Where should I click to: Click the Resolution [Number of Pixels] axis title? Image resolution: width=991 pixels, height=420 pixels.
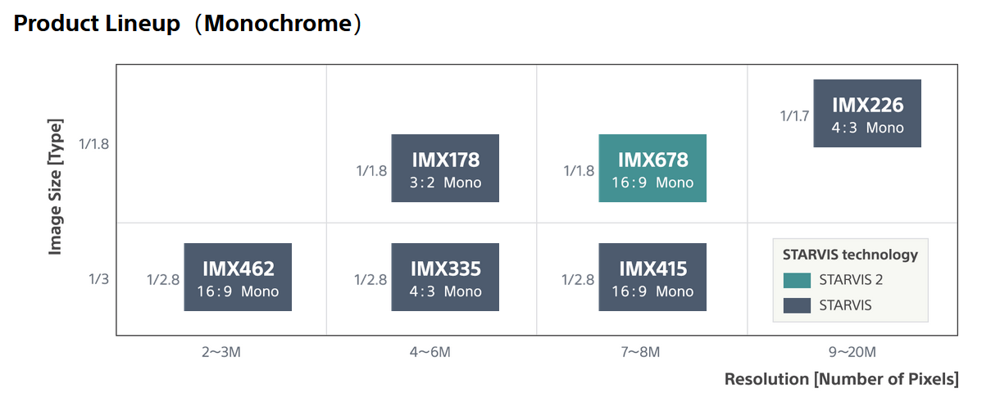(841, 379)
